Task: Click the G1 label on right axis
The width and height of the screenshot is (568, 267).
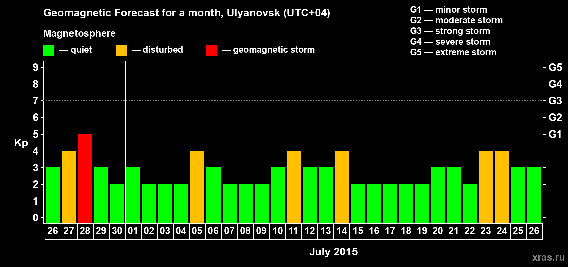Action: click(555, 134)
